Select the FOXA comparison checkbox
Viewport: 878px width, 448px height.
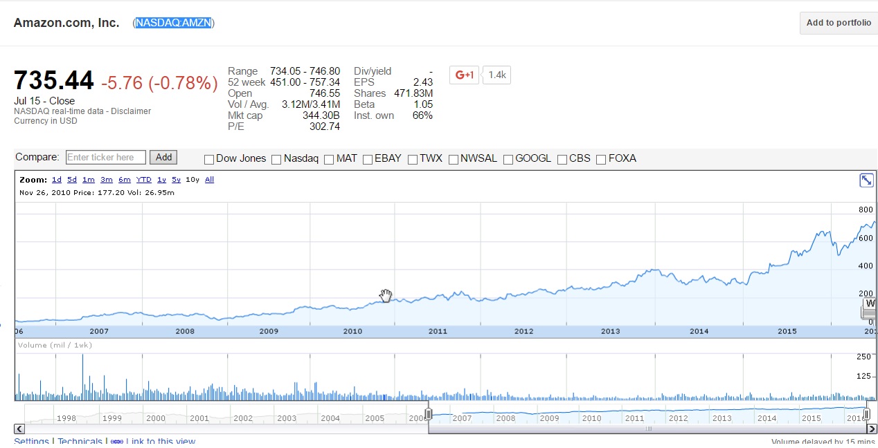click(601, 160)
